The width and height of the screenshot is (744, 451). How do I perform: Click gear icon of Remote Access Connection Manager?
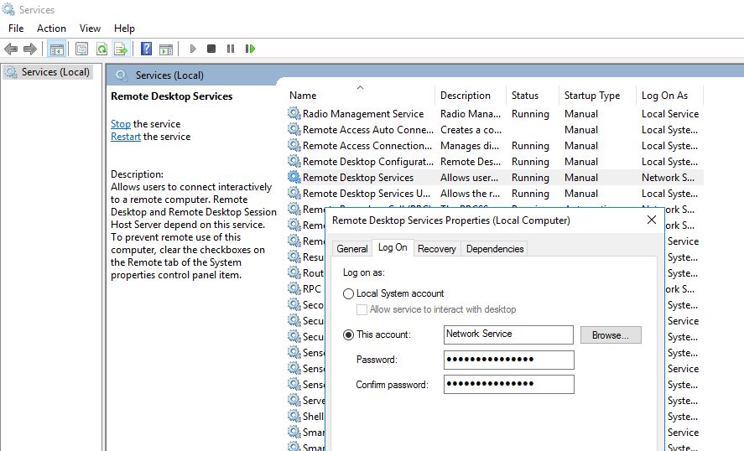point(294,146)
